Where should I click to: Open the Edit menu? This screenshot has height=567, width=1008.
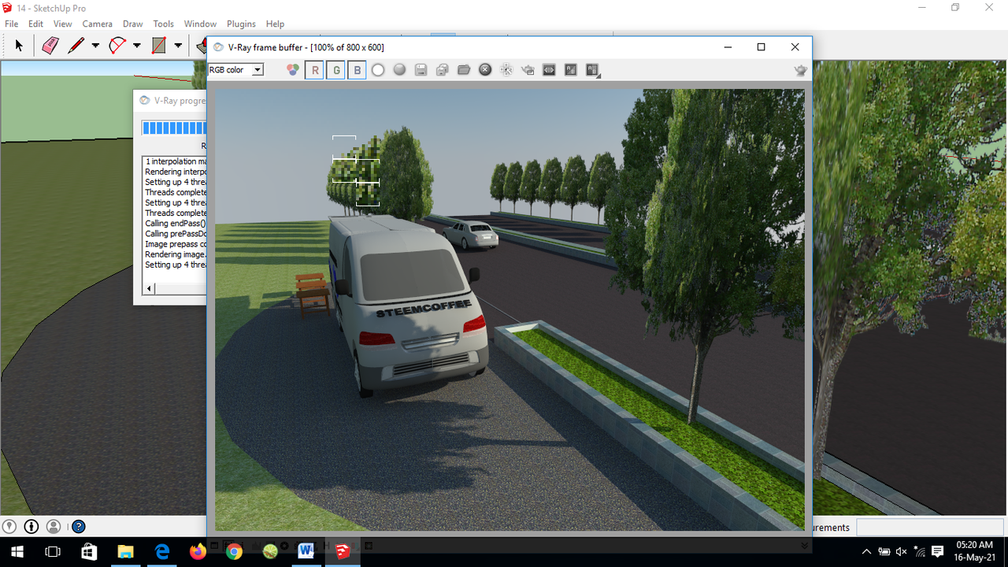[x=35, y=24]
